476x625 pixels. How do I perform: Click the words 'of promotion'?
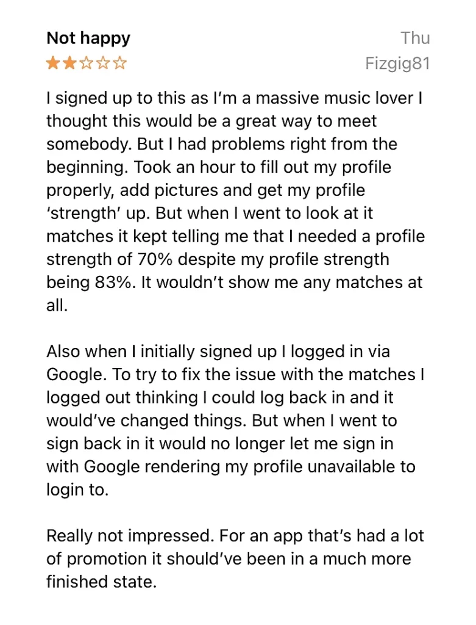tap(97, 559)
